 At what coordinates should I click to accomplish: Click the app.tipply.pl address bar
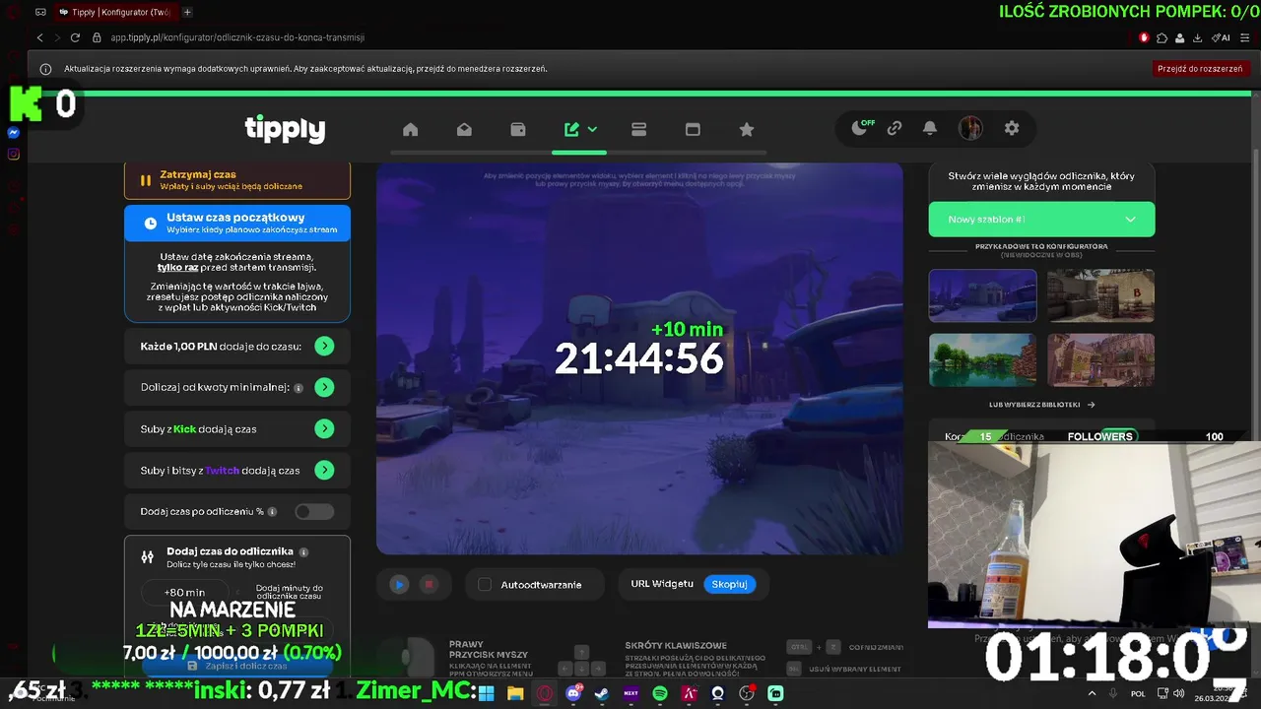tap(236, 37)
